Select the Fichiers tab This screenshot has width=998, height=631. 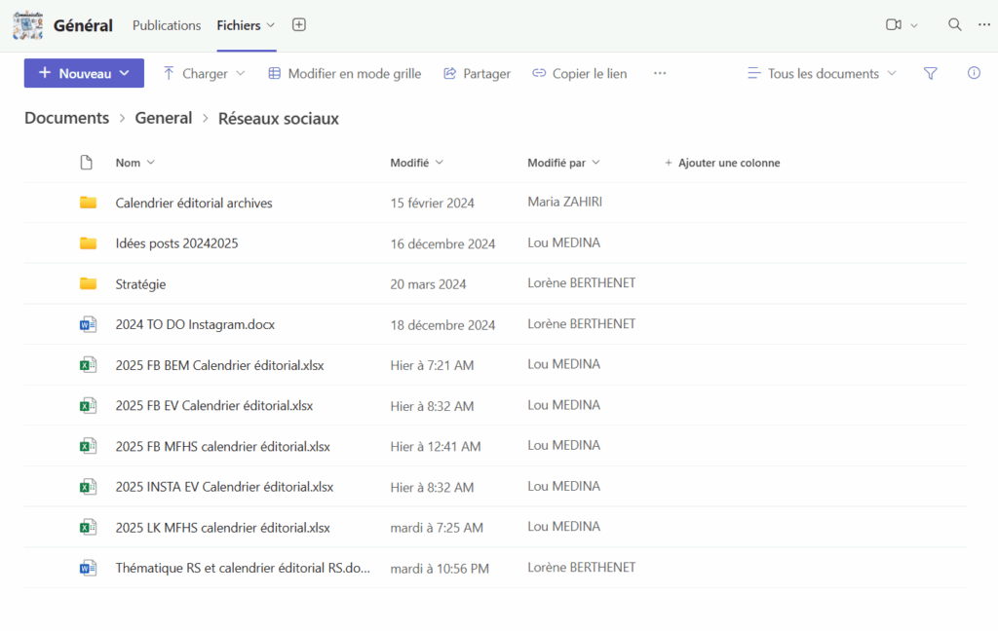point(239,25)
